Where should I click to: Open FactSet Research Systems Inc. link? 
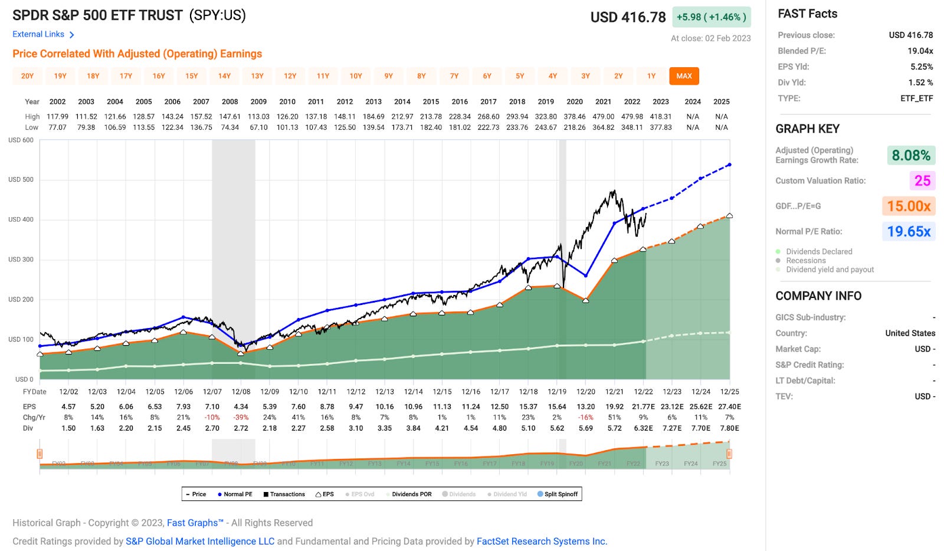(542, 541)
